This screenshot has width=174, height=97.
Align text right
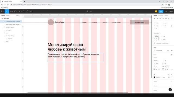[159, 69]
